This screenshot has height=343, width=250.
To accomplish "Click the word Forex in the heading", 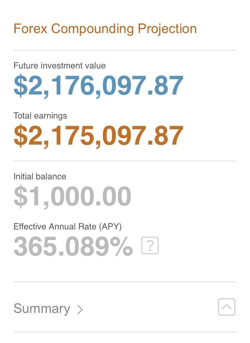I will [30, 29].
